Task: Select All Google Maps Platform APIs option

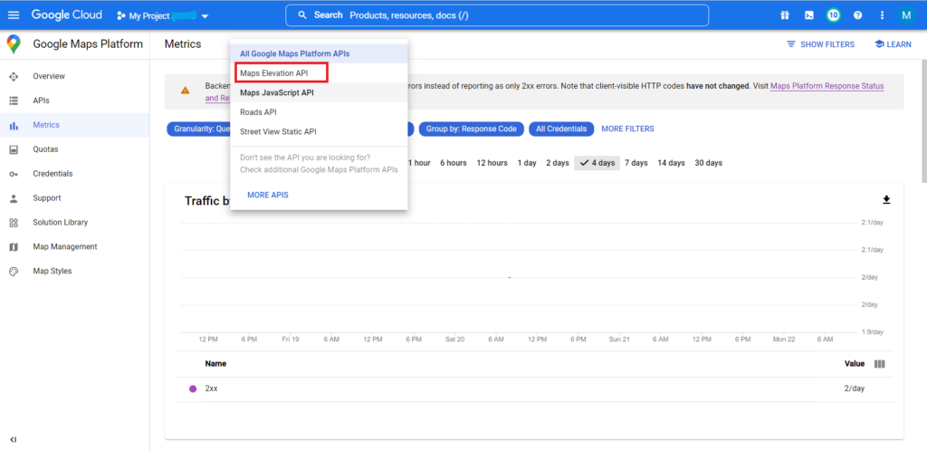Action: pyautogui.click(x=319, y=53)
